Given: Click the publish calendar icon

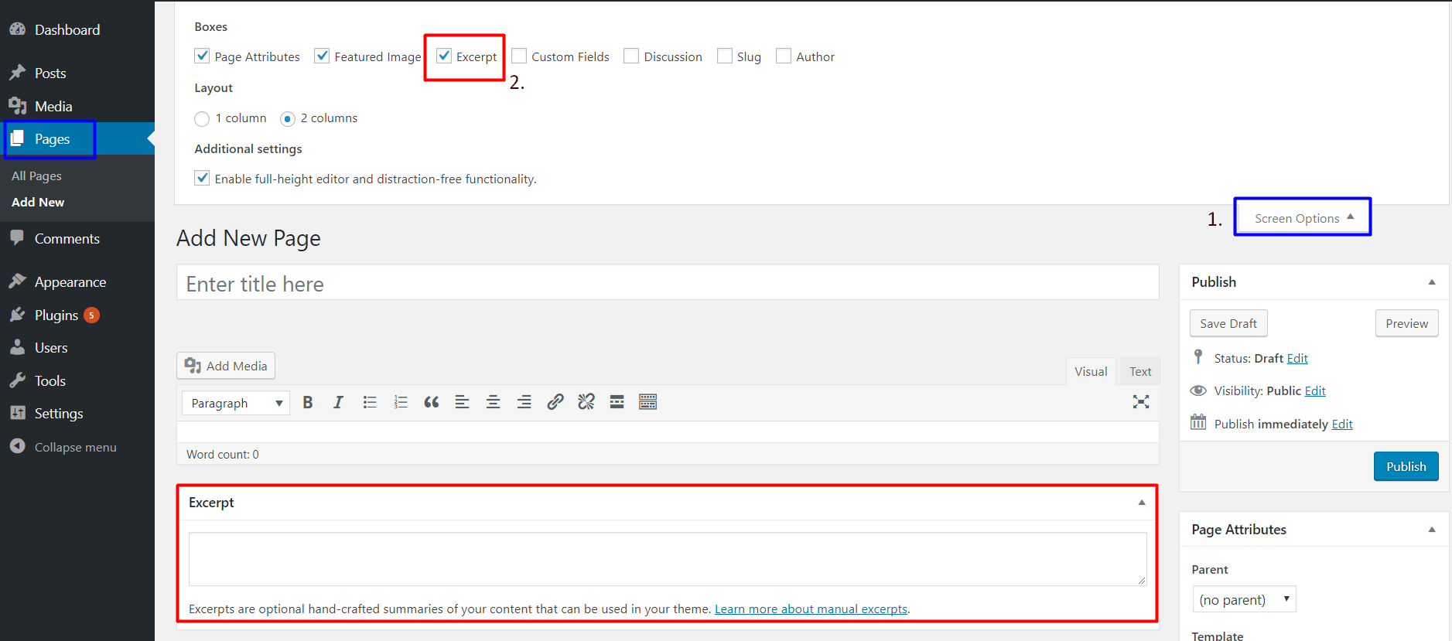Looking at the screenshot, I should point(1198,422).
